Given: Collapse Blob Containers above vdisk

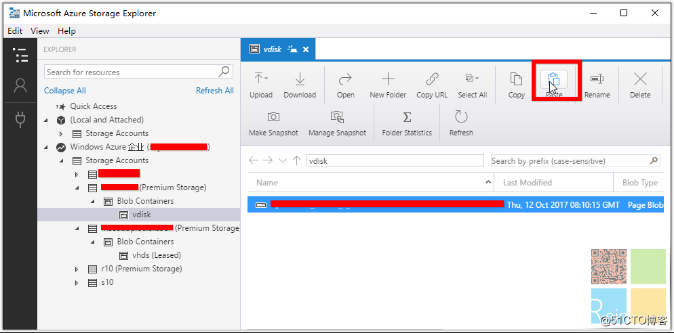Looking at the screenshot, I should pyautogui.click(x=93, y=201).
